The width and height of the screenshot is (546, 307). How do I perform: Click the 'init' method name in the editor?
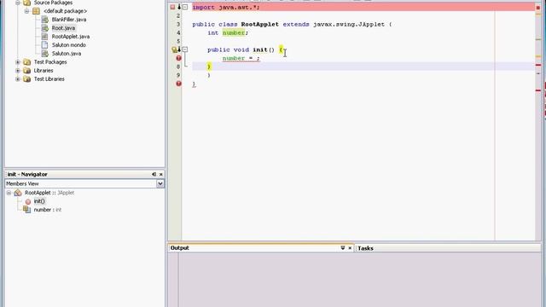(259, 49)
